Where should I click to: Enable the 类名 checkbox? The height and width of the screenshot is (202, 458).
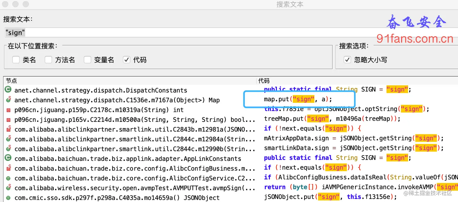click(16, 60)
